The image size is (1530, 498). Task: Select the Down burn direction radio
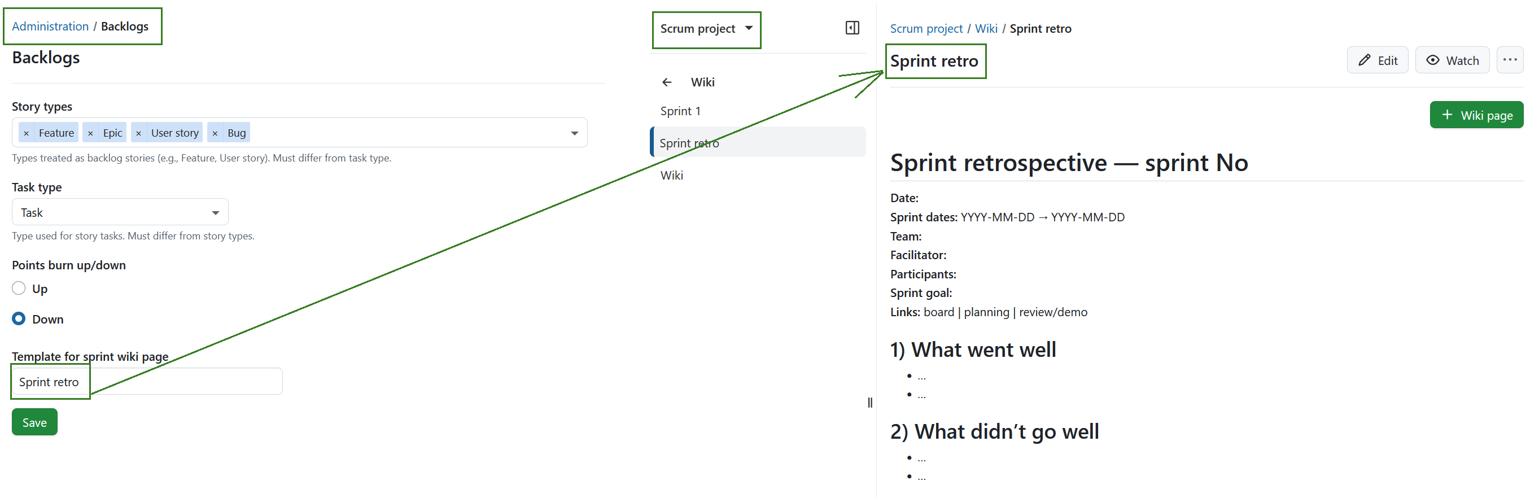click(19, 319)
